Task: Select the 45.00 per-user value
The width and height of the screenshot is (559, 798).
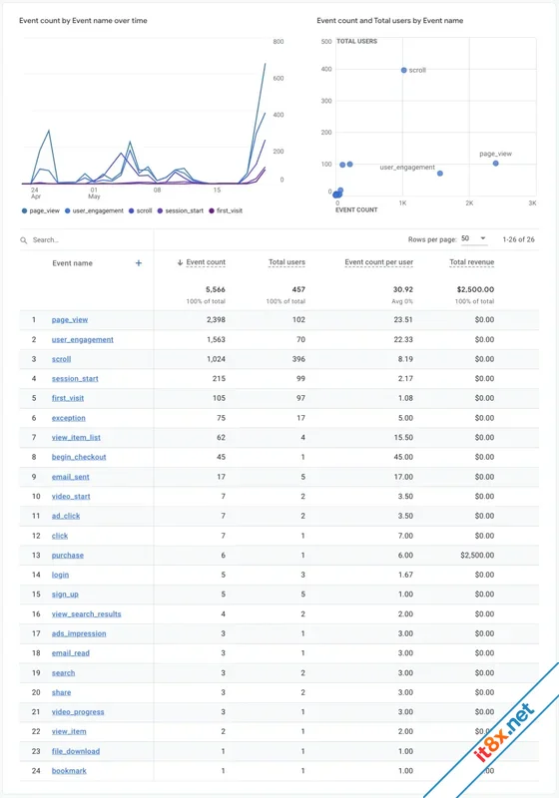Action: (x=403, y=457)
